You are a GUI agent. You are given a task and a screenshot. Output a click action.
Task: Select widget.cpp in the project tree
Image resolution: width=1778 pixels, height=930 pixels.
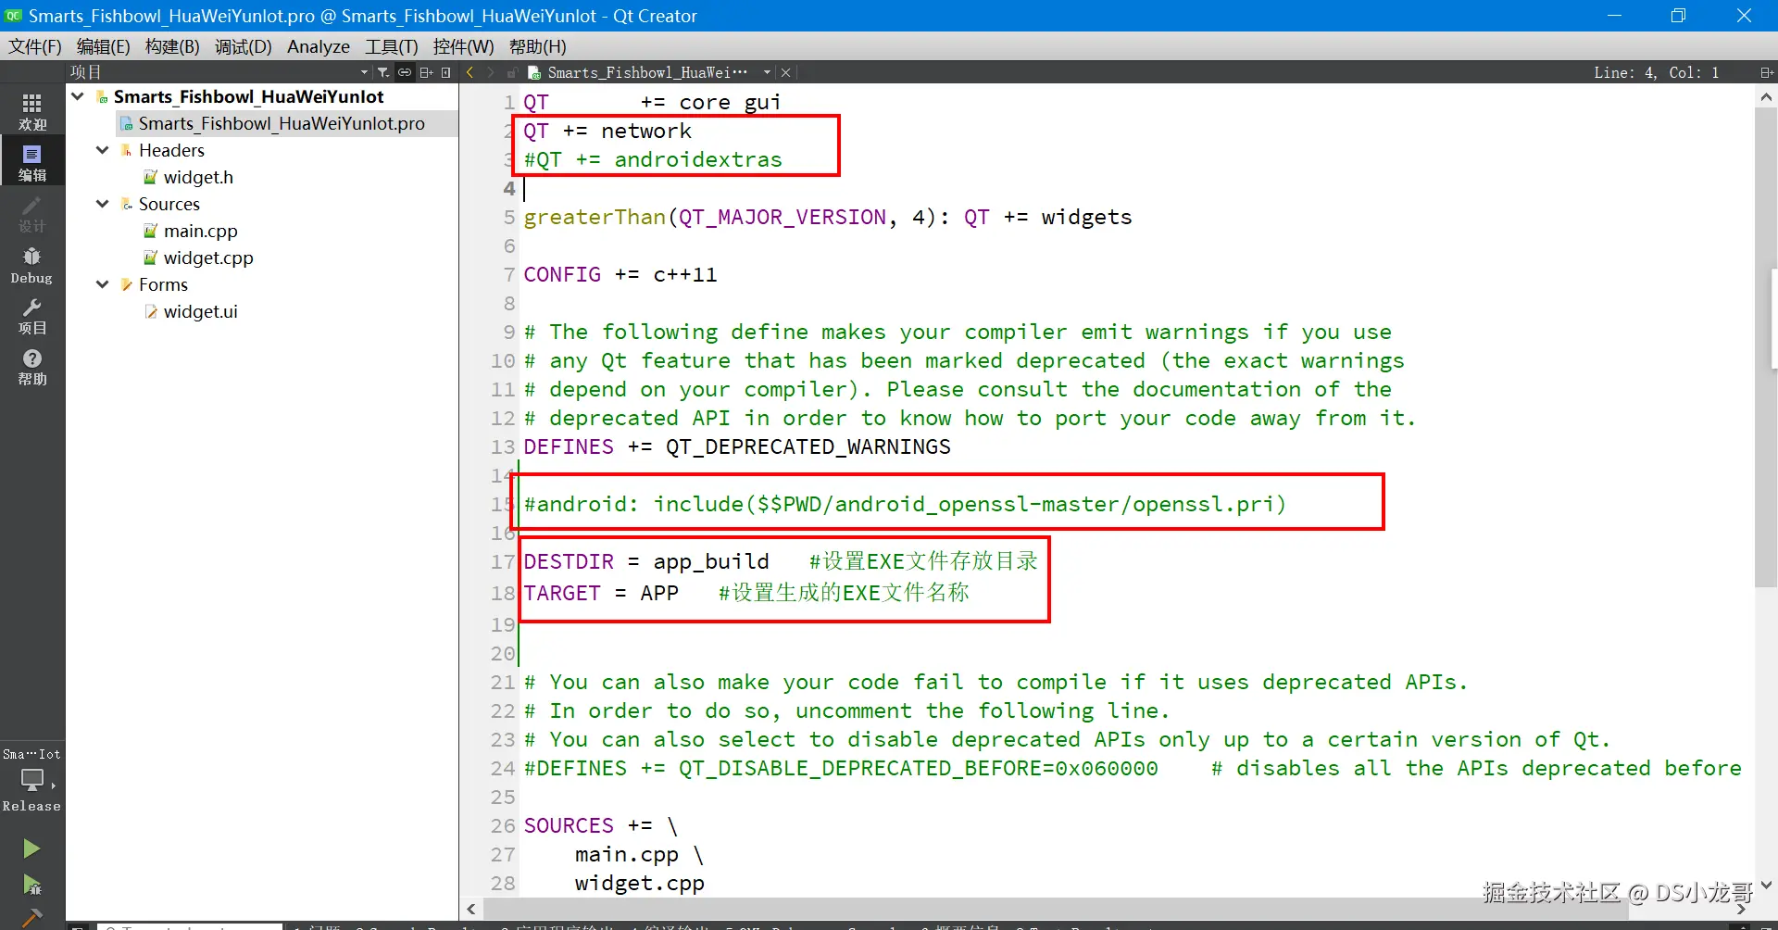click(208, 258)
